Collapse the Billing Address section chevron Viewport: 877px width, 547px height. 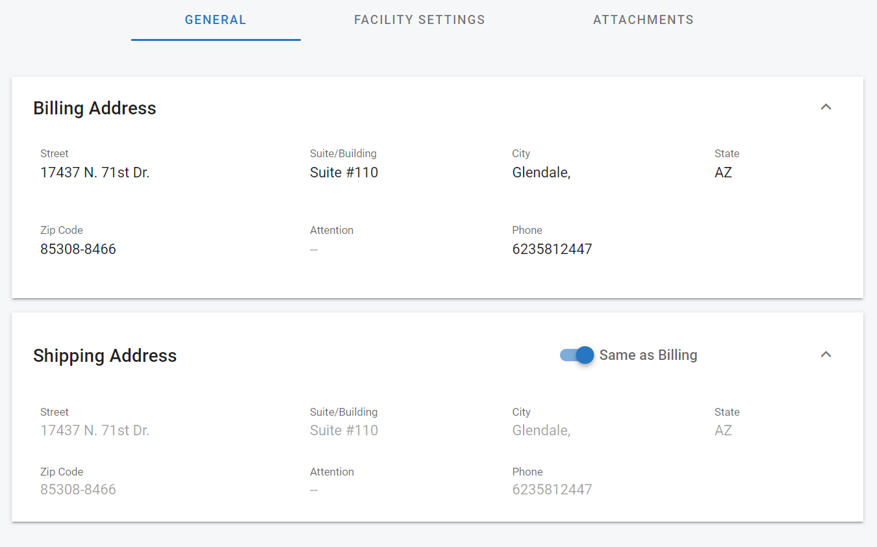826,107
